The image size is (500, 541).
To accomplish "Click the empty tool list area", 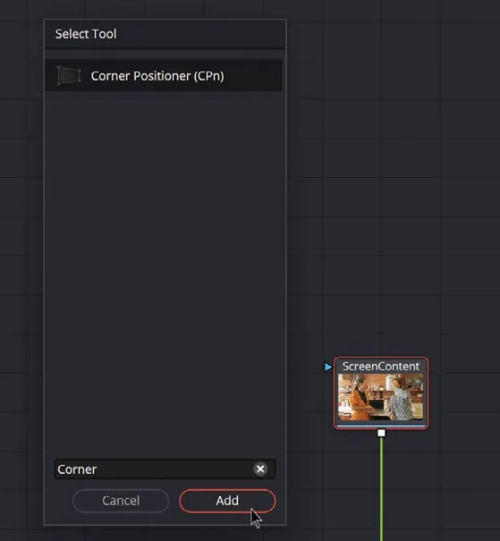I will tap(165, 269).
